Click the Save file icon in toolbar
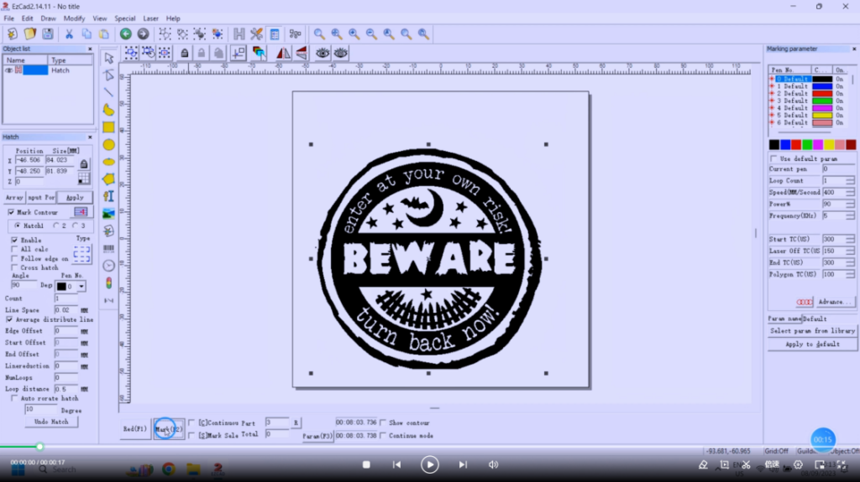This screenshot has height=482, width=860. (48, 34)
